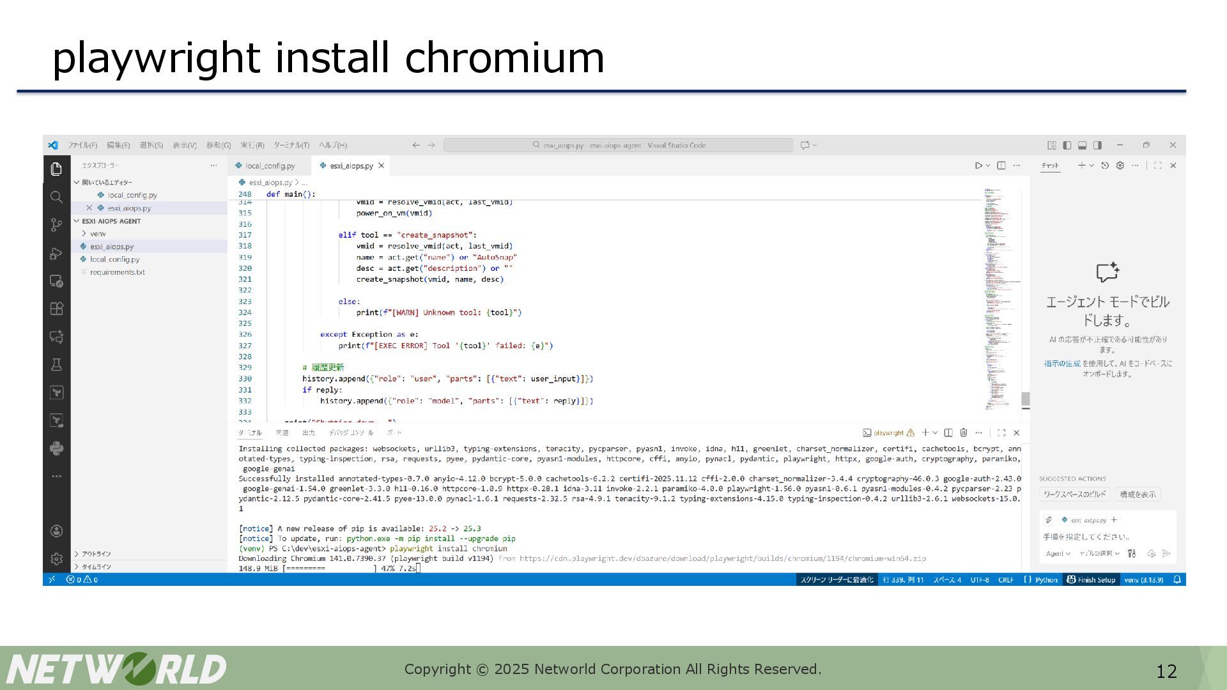Click the 指示の生成 link

[1061, 364]
